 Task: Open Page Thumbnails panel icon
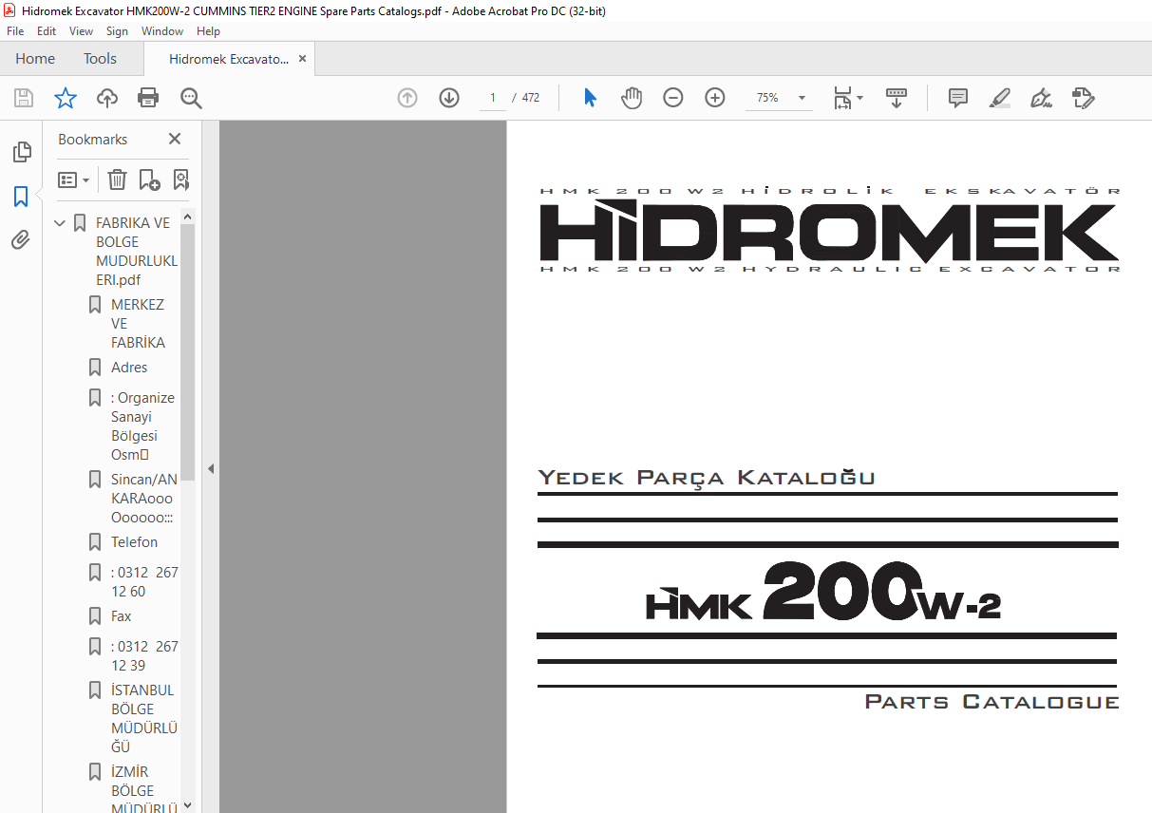21,152
